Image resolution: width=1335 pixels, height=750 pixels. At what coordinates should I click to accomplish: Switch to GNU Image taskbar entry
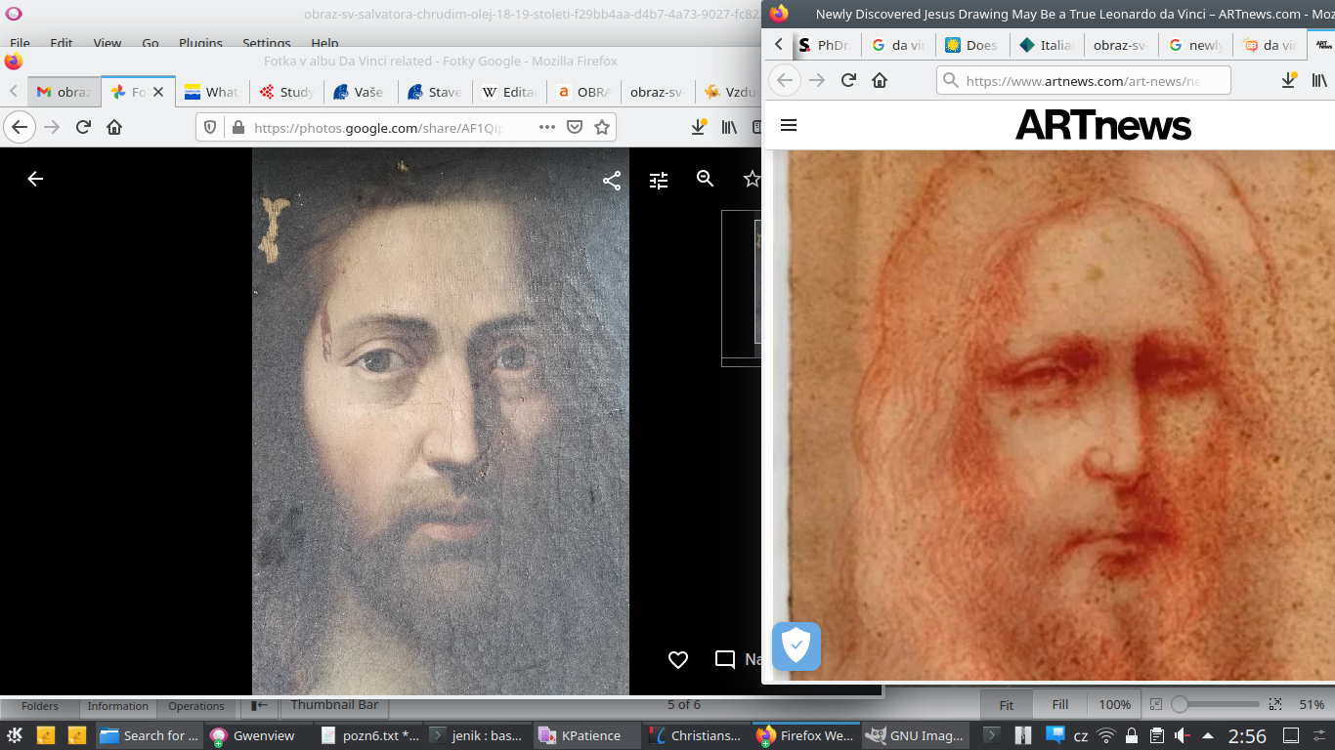click(x=917, y=735)
